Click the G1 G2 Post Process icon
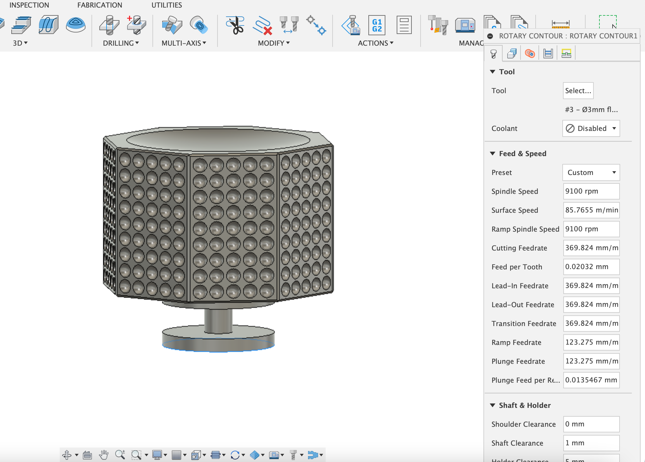This screenshot has height=462, width=645. click(x=377, y=25)
